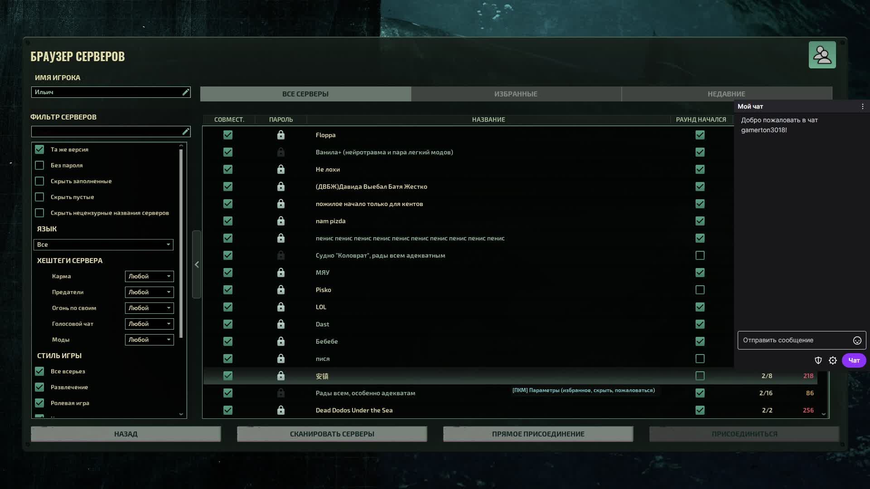
Task: Sort by Совмест. column header
Action: click(x=229, y=120)
